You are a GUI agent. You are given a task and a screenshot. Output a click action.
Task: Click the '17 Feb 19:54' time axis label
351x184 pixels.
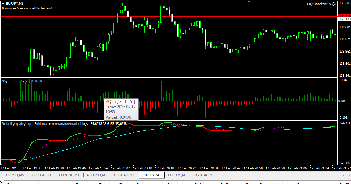(x=98, y=168)
